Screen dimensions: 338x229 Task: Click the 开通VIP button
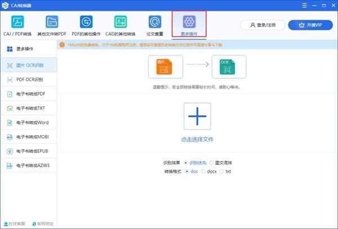point(310,25)
